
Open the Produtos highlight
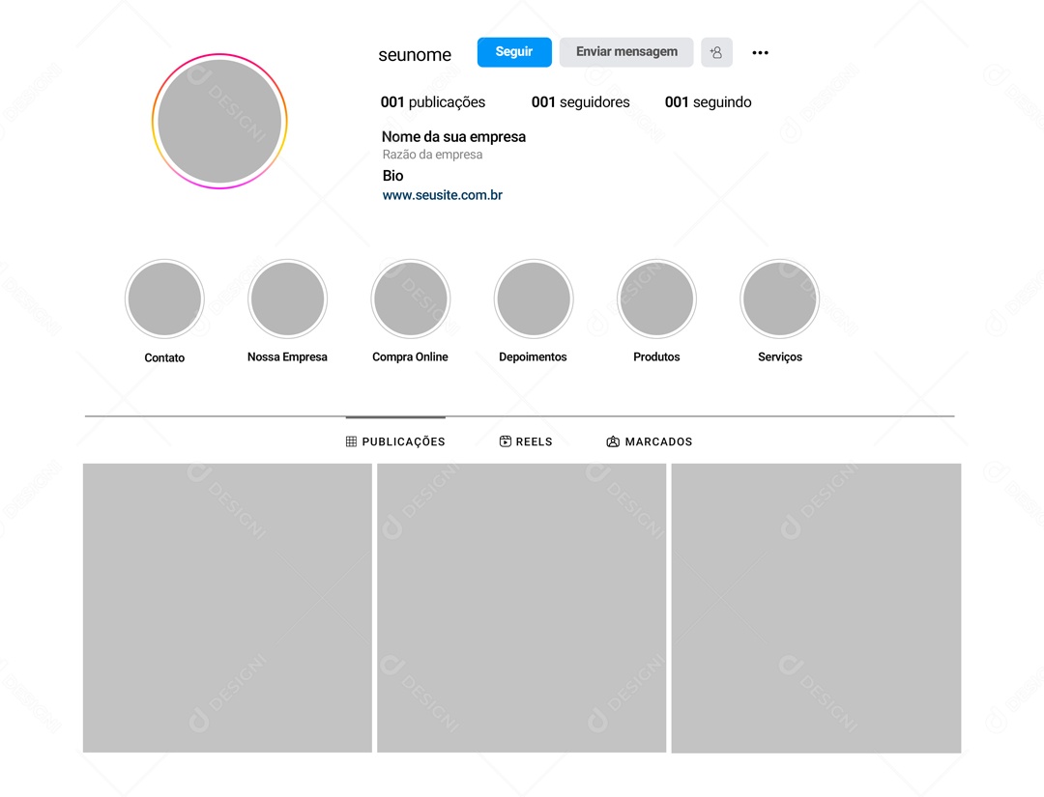[x=656, y=299]
